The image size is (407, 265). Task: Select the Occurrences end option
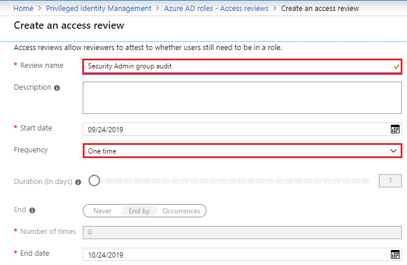[x=182, y=211]
